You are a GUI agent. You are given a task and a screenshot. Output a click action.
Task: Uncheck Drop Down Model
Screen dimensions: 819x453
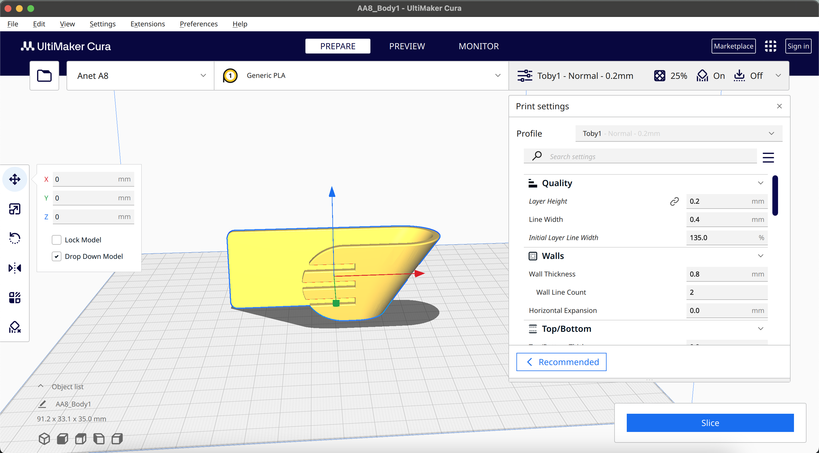(x=57, y=256)
